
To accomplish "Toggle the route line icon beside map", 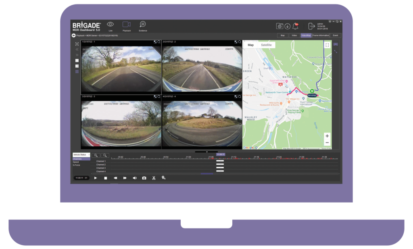I will pos(336,52).
